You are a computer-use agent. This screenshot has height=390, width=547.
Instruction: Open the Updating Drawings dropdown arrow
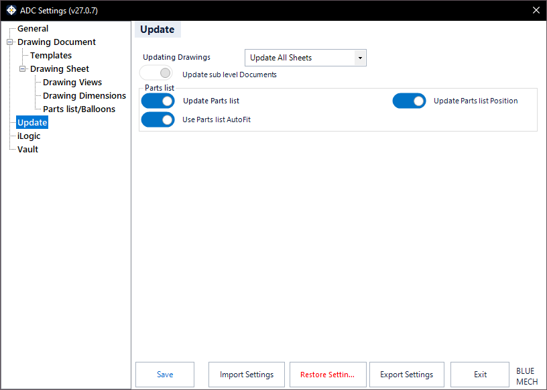360,58
